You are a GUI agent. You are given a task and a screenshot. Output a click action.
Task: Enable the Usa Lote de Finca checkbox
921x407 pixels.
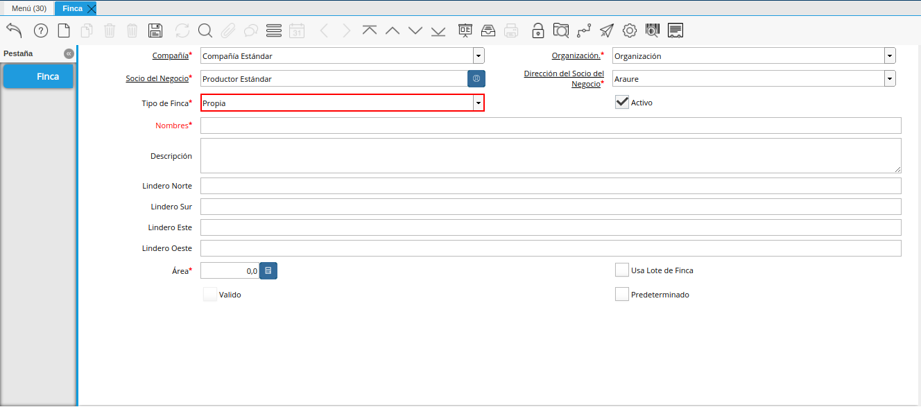[622, 270]
